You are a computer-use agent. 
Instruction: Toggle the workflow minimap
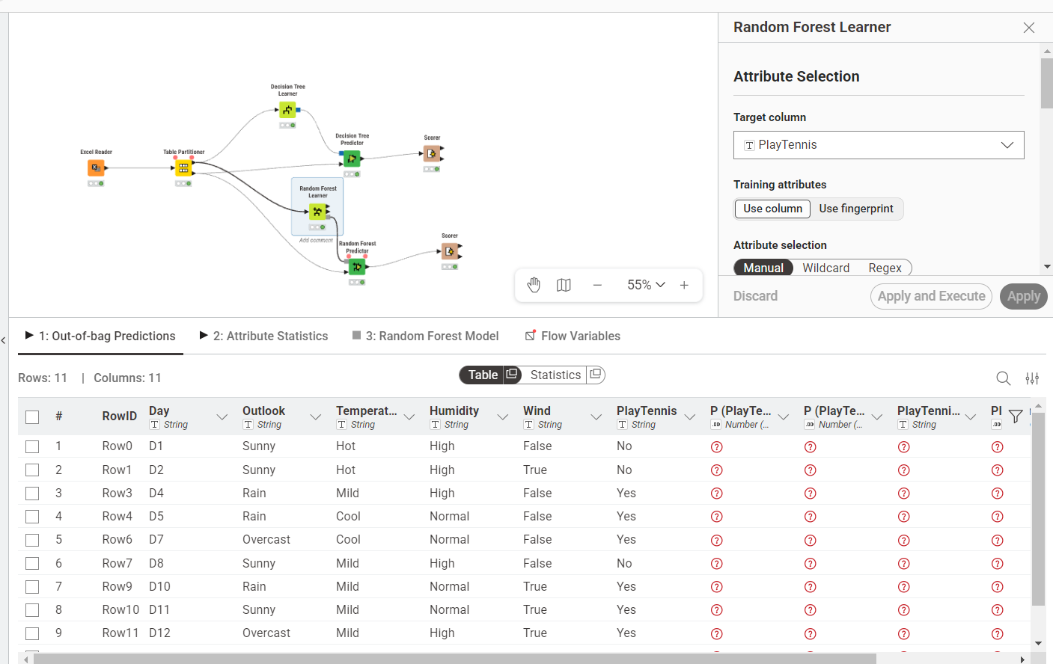564,285
